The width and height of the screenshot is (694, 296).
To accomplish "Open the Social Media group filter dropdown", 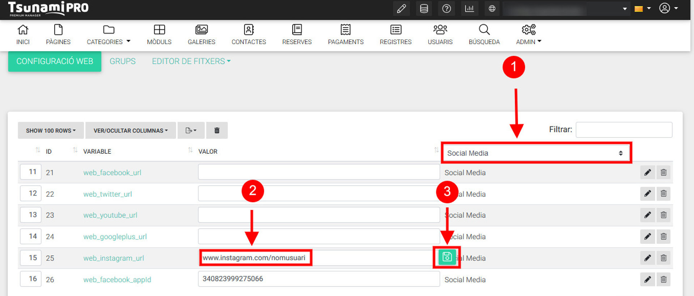I will coord(535,153).
